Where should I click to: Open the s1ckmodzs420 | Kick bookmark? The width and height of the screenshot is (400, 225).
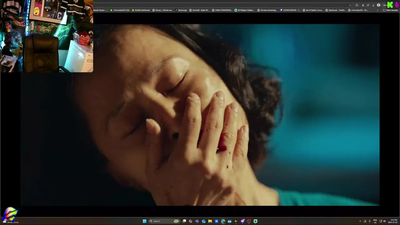tap(120, 10)
